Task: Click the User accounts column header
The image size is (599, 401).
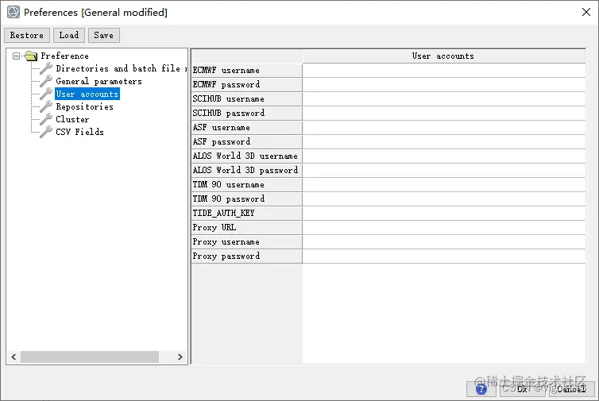Action: pos(444,56)
